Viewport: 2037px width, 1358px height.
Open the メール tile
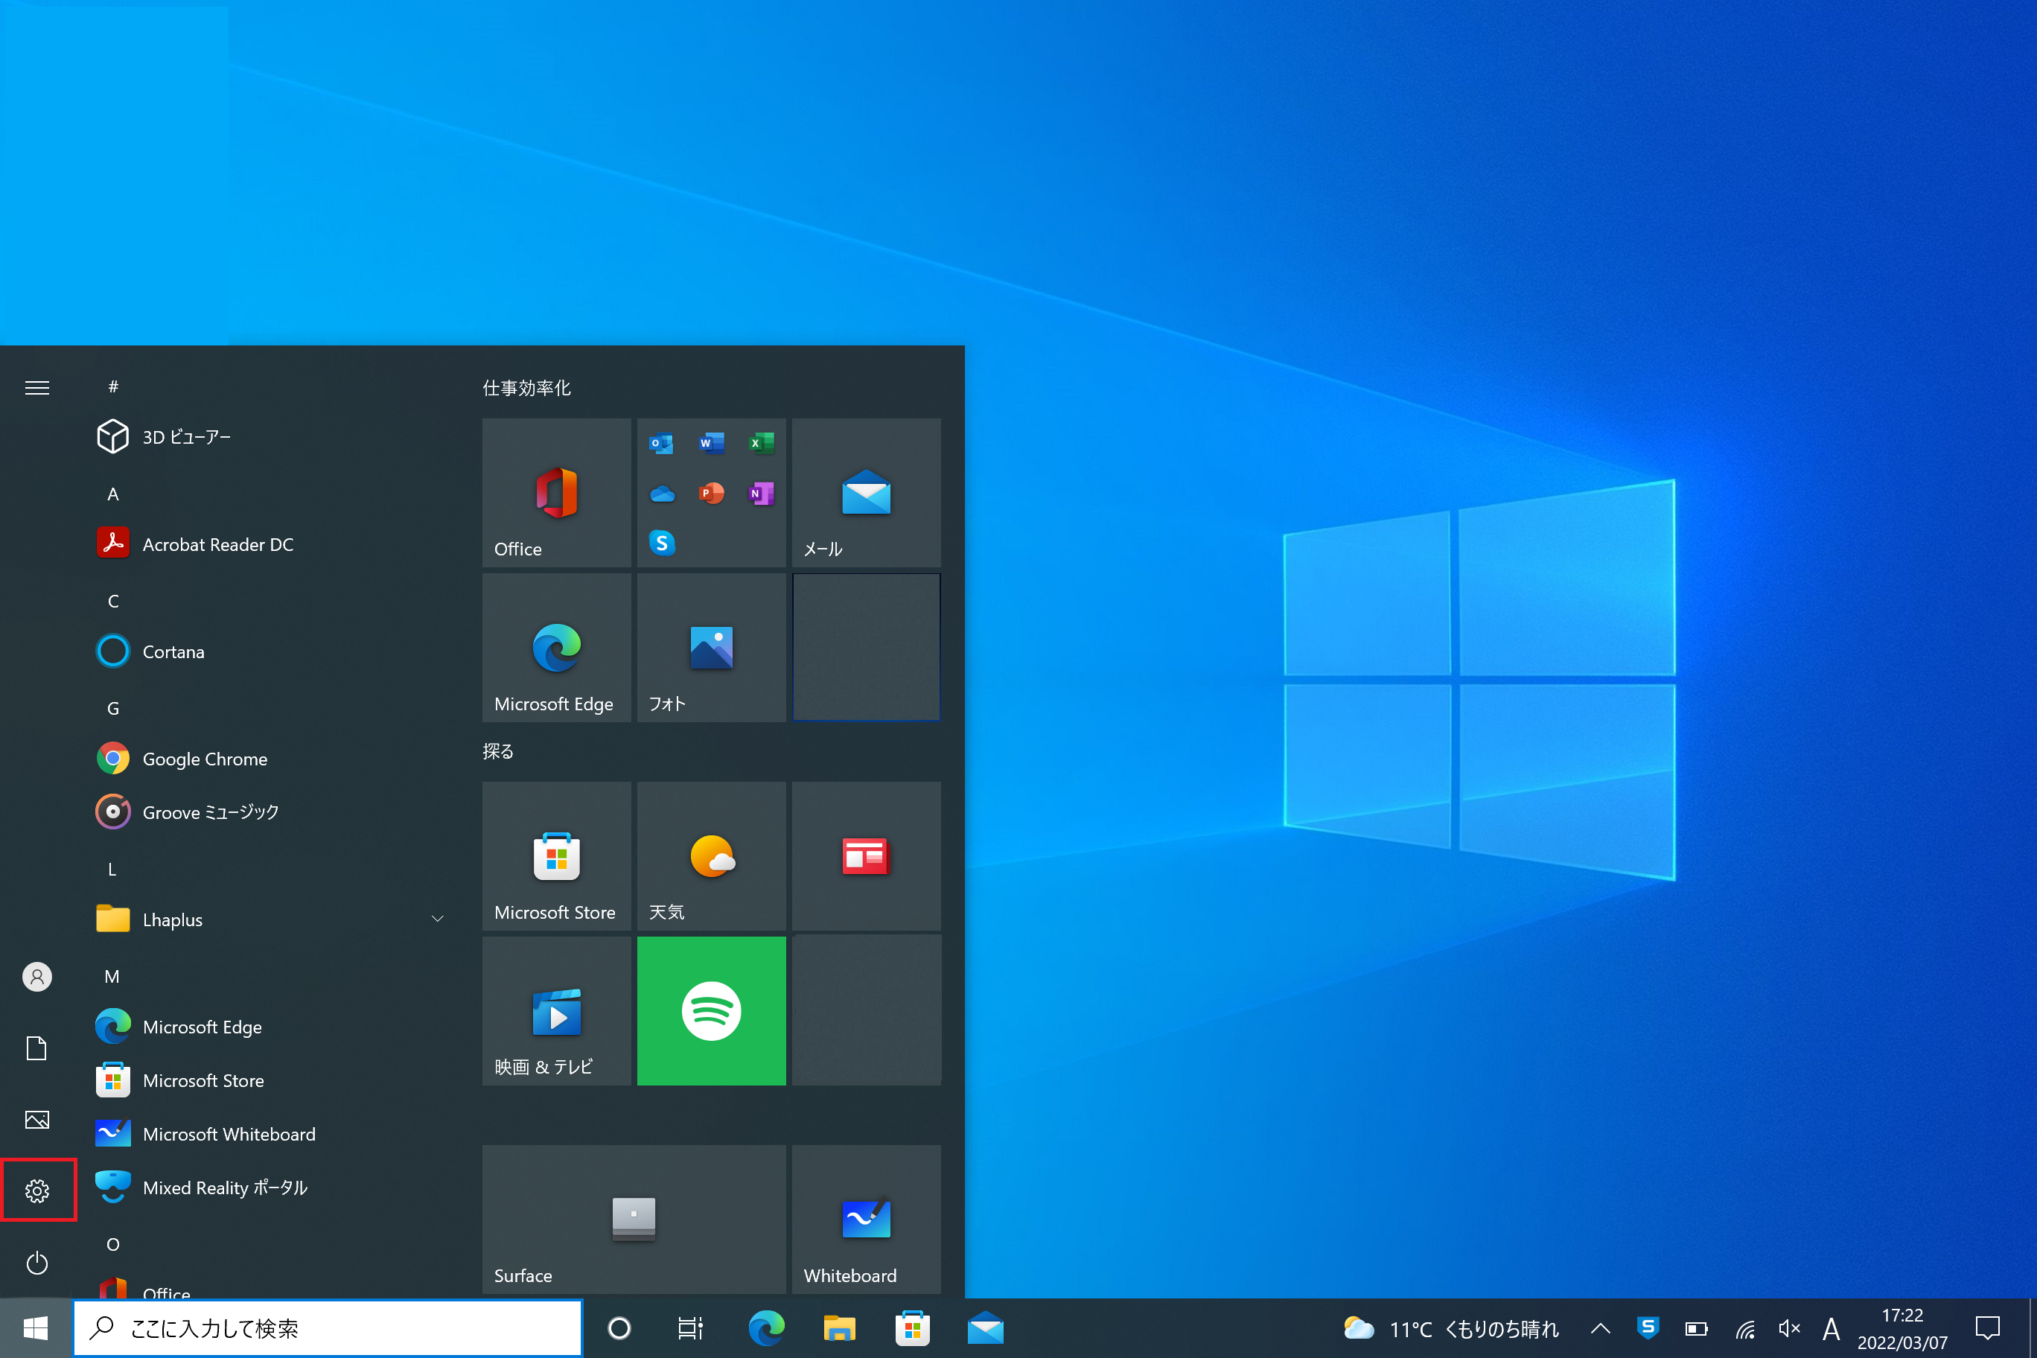point(866,493)
